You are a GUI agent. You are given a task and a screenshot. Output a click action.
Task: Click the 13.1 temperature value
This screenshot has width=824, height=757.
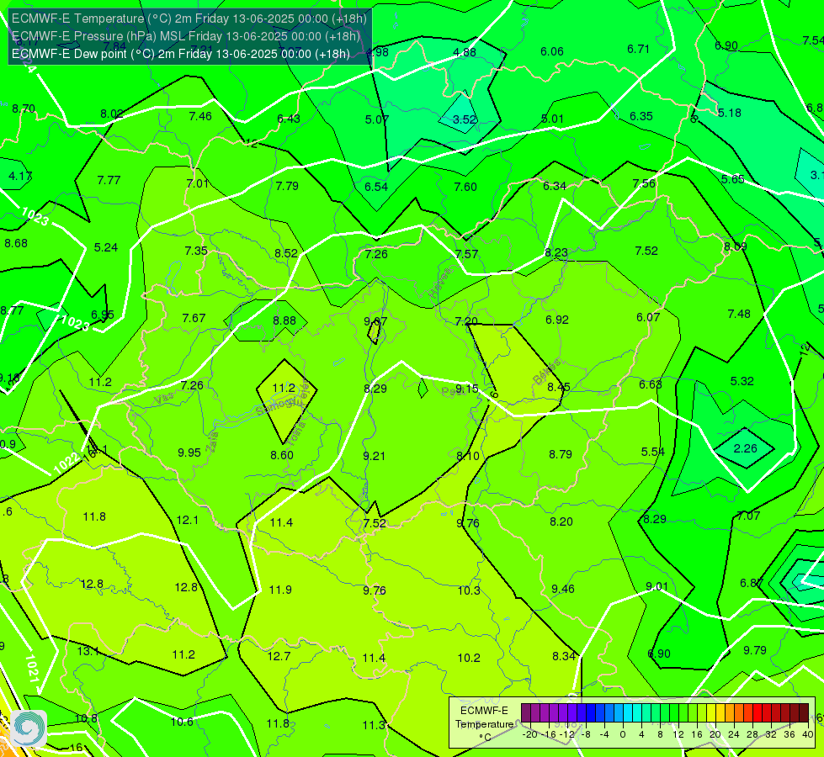coord(88,651)
